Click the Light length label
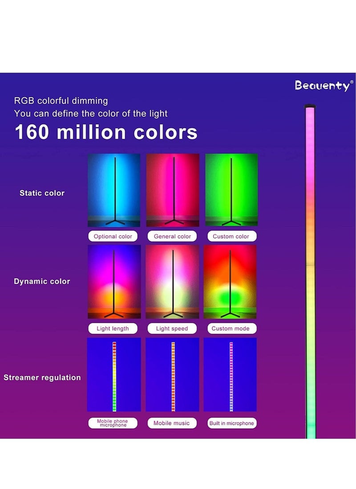 point(112,328)
